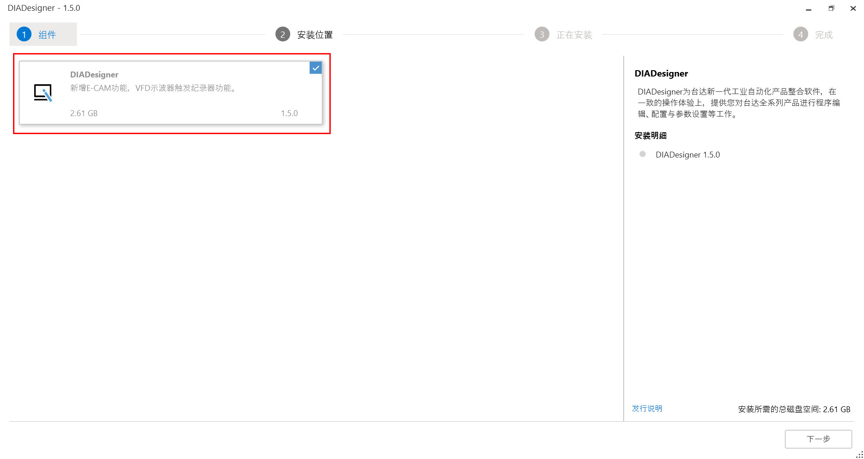Image resolution: width=864 pixels, height=459 pixels.
Task: Select the DIADesigner component card
Action: point(171,92)
